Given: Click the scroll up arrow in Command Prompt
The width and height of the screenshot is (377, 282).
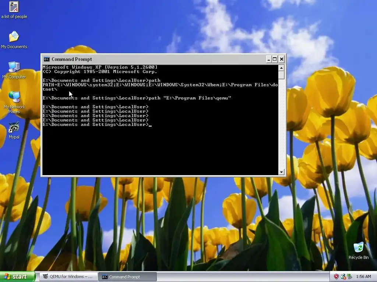Looking at the screenshot, I should tap(281, 68).
